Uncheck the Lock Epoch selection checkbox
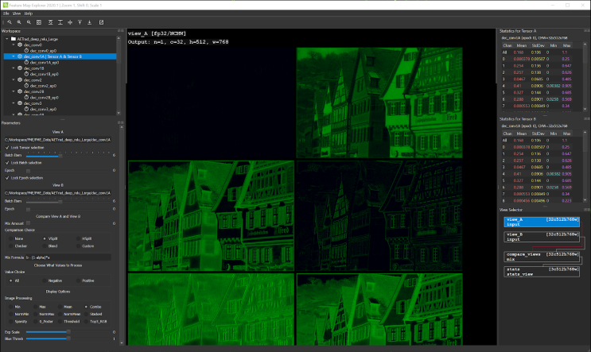 (x=7, y=177)
